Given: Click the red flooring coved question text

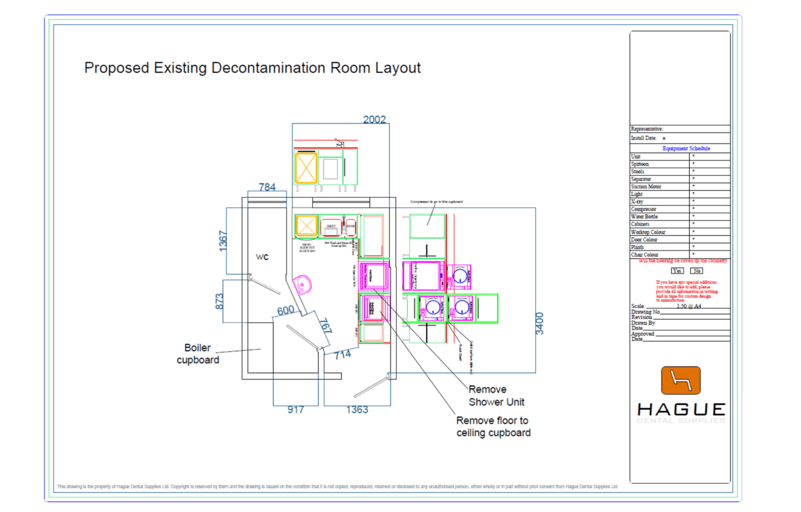Looking at the screenshot, I should click(x=683, y=261).
